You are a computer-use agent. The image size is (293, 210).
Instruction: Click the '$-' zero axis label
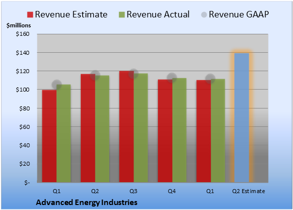(27, 183)
